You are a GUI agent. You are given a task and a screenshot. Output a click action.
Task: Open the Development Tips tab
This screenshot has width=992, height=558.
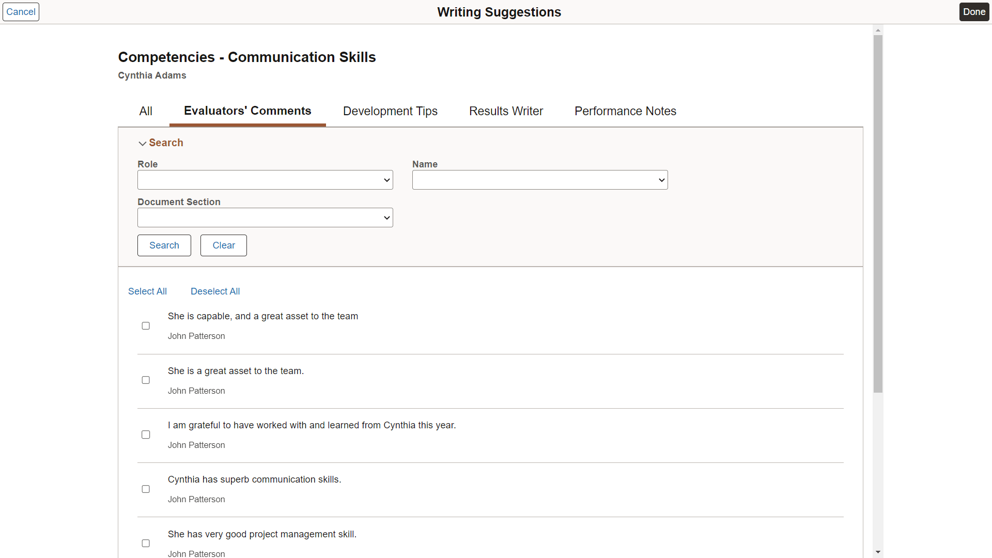(x=390, y=111)
